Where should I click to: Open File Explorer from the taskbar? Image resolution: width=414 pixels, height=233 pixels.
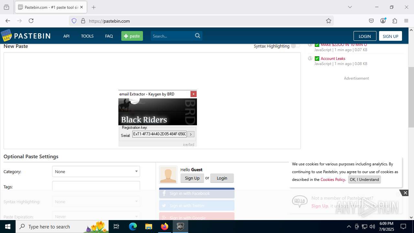[x=148, y=227]
